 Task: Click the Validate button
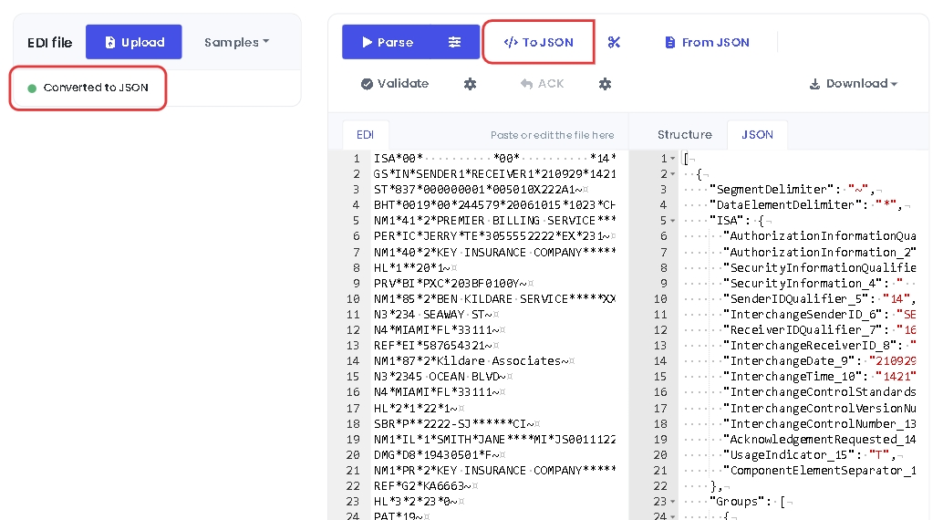click(395, 84)
